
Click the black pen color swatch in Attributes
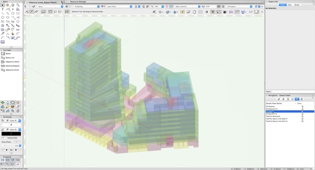pyautogui.click(x=11, y=134)
